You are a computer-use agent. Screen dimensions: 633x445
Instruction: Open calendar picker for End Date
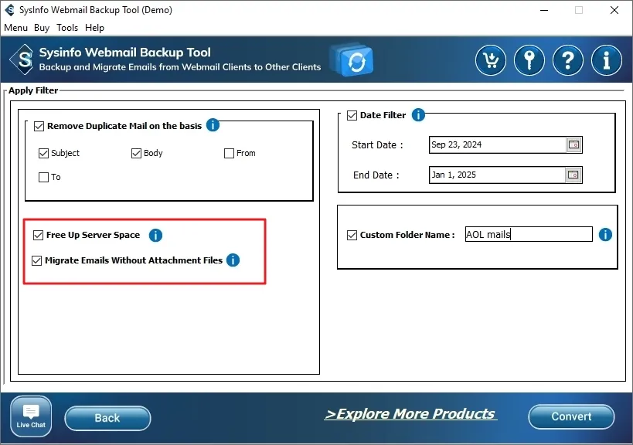pyautogui.click(x=573, y=175)
